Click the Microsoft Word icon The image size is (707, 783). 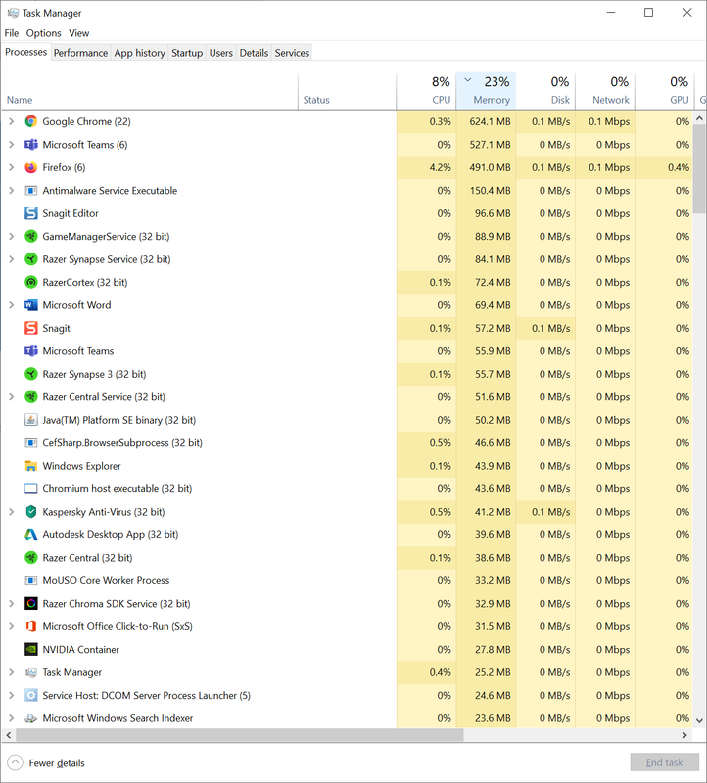31,305
